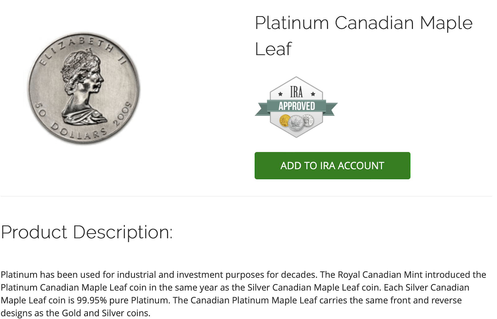497x319 pixels.
Task: Click the gold coin in the IRA badge
Action: pos(284,121)
